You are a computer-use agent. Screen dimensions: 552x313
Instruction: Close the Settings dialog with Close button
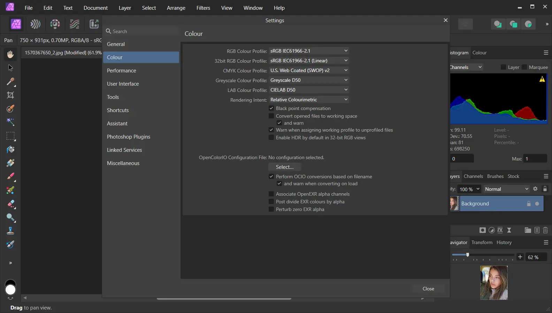428,289
